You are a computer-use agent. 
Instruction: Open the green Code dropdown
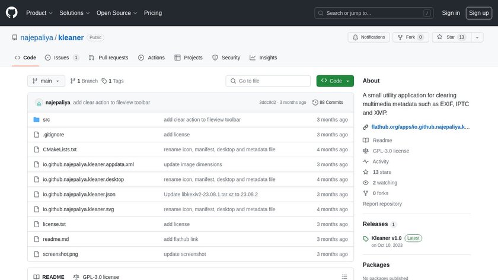tap(335, 81)
